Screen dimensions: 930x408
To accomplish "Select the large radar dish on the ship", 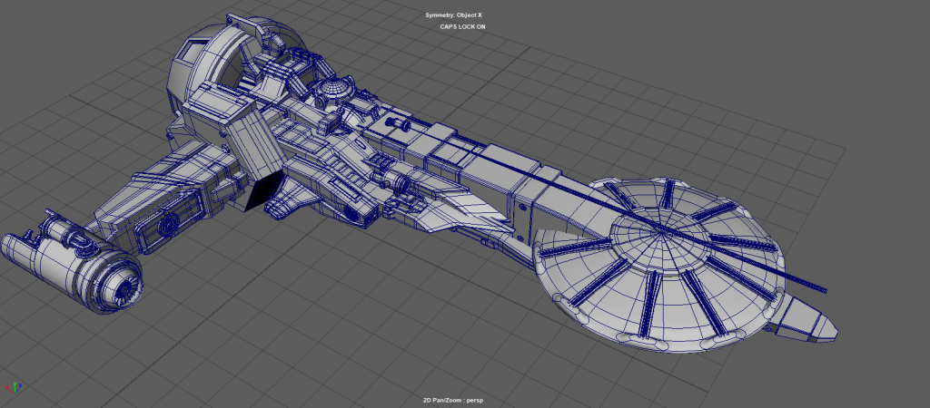I will (x=658, y=265).
